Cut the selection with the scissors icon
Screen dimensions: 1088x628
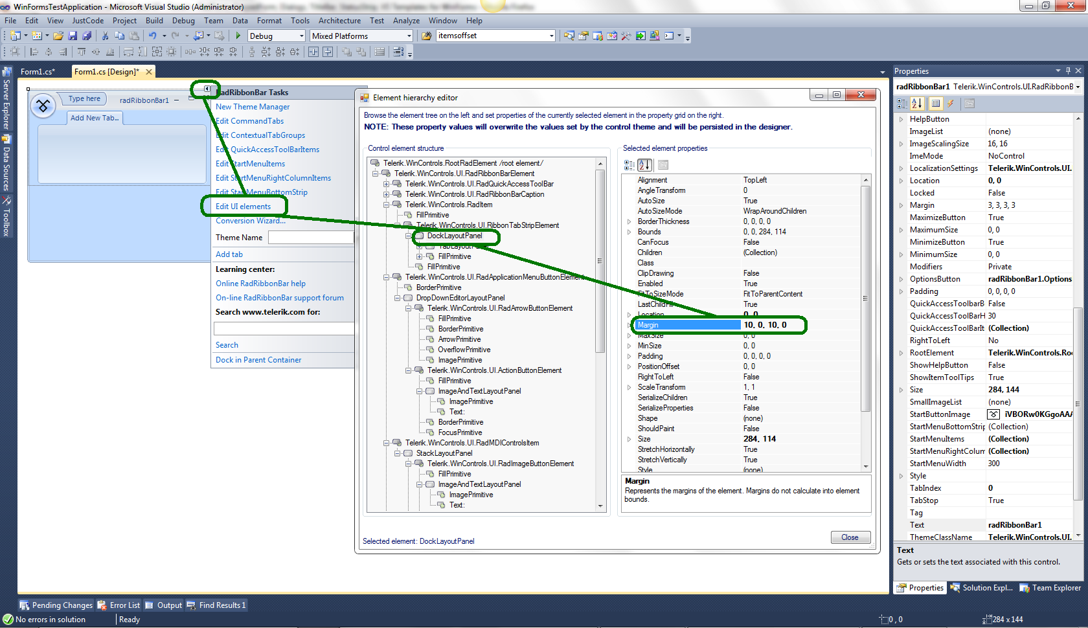point(105,36)
